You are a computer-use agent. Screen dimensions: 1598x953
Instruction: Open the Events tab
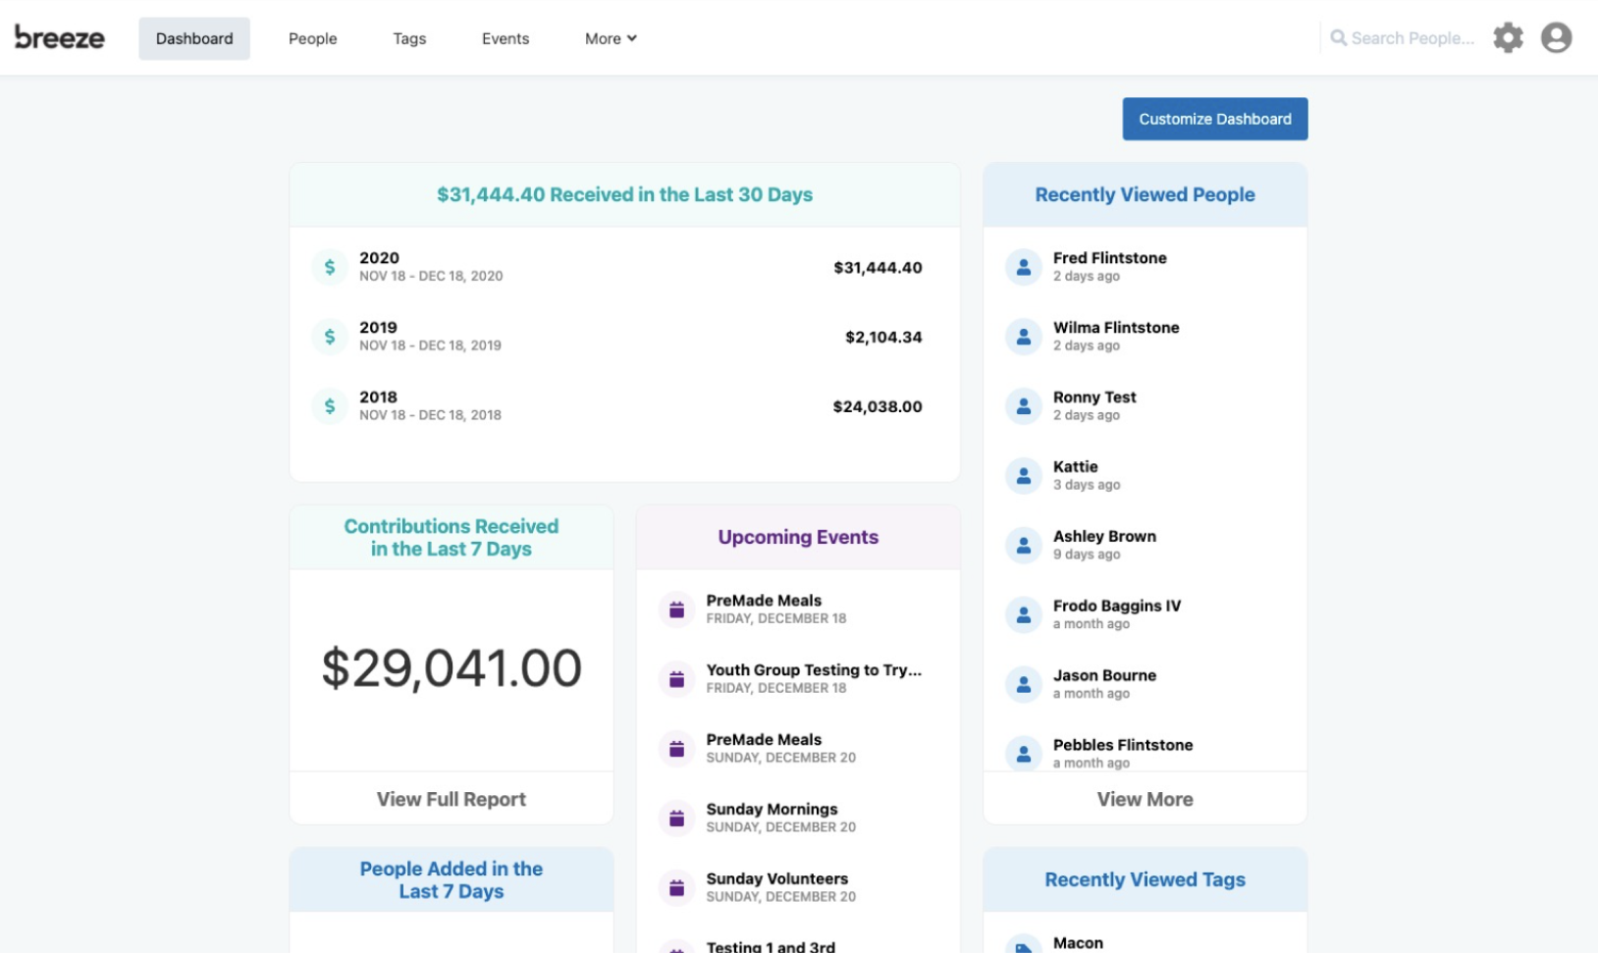click(x=506, y=38)
